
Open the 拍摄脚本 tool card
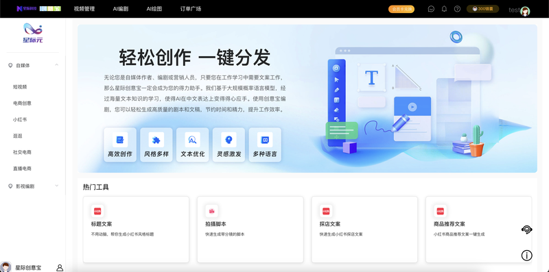pos(250,230)
